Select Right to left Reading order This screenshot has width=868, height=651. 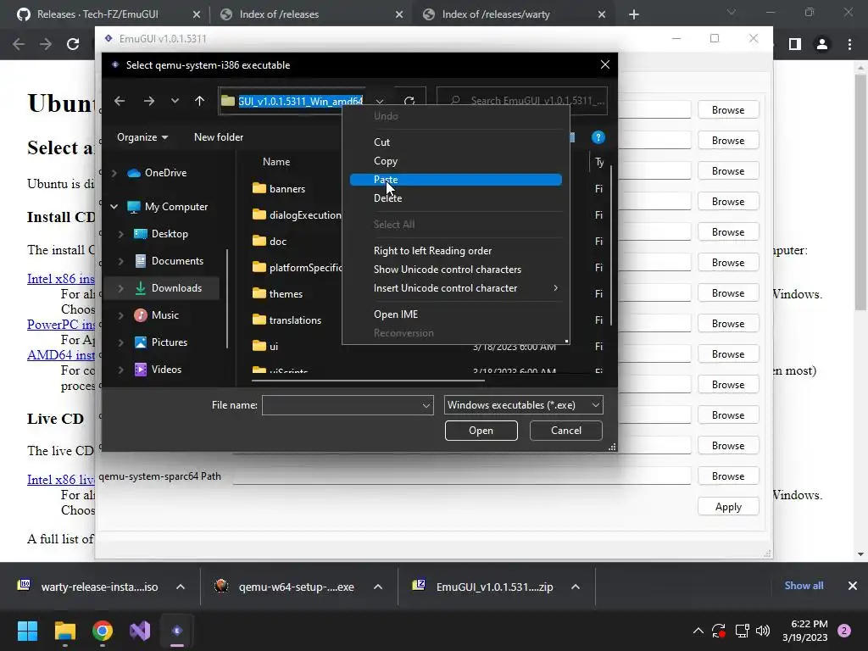(455, 251)
